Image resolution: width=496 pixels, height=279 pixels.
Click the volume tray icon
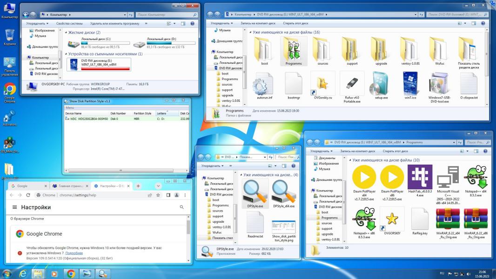(x=468, y=274)
